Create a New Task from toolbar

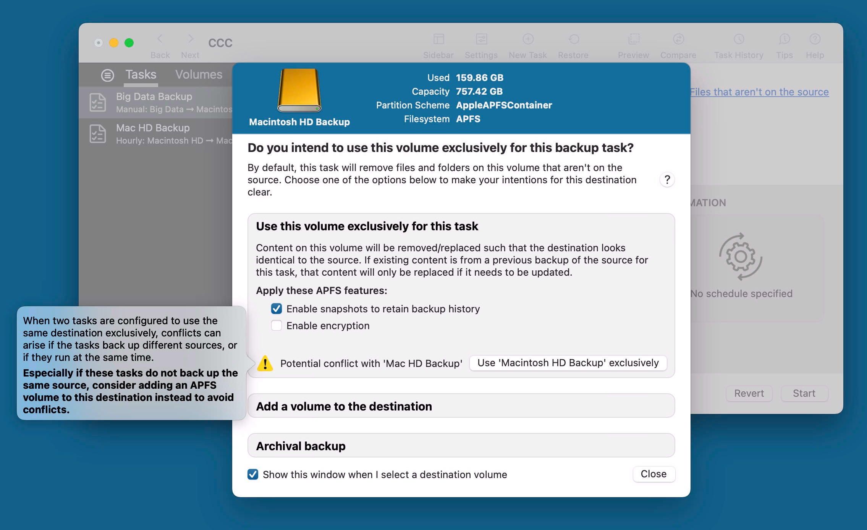[528, 39]
